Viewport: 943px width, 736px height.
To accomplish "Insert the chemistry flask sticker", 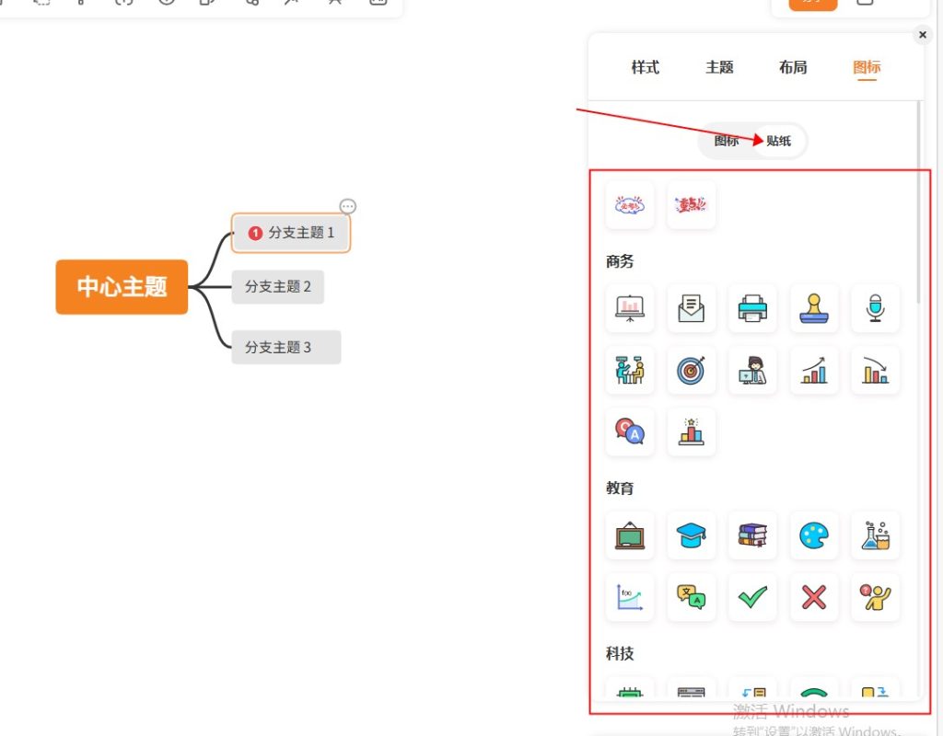I will pos(875,535).
